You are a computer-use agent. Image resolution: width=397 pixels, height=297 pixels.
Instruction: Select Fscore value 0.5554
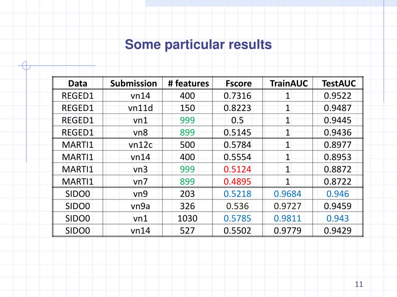click(x=238, y=157)
